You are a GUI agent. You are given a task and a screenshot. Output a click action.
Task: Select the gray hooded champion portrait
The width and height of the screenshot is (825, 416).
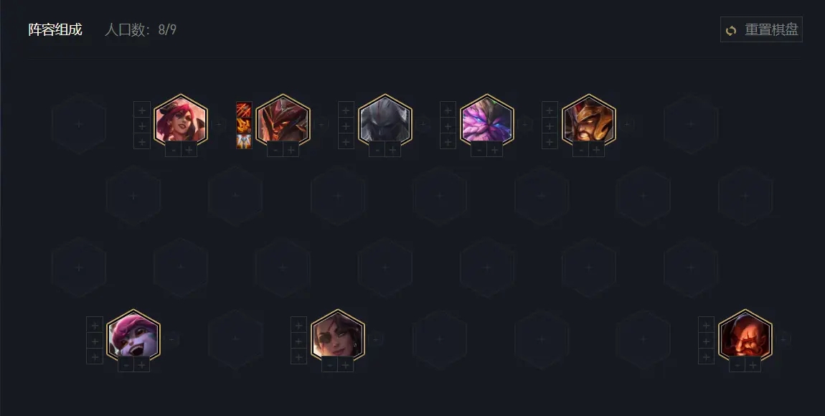click(x=385, y=120)
